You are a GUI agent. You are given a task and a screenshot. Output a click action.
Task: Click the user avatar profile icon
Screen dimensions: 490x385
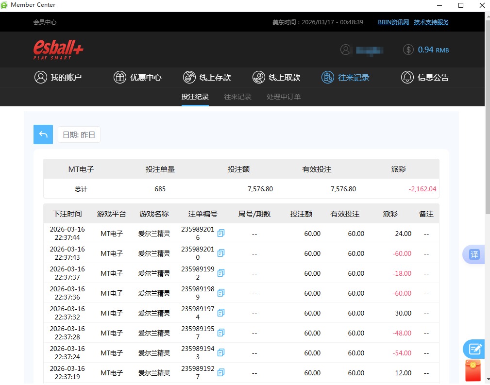point(345,50)
